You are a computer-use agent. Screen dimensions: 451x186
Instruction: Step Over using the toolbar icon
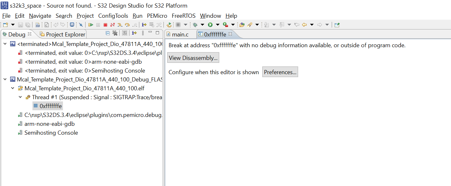(127, 24)
